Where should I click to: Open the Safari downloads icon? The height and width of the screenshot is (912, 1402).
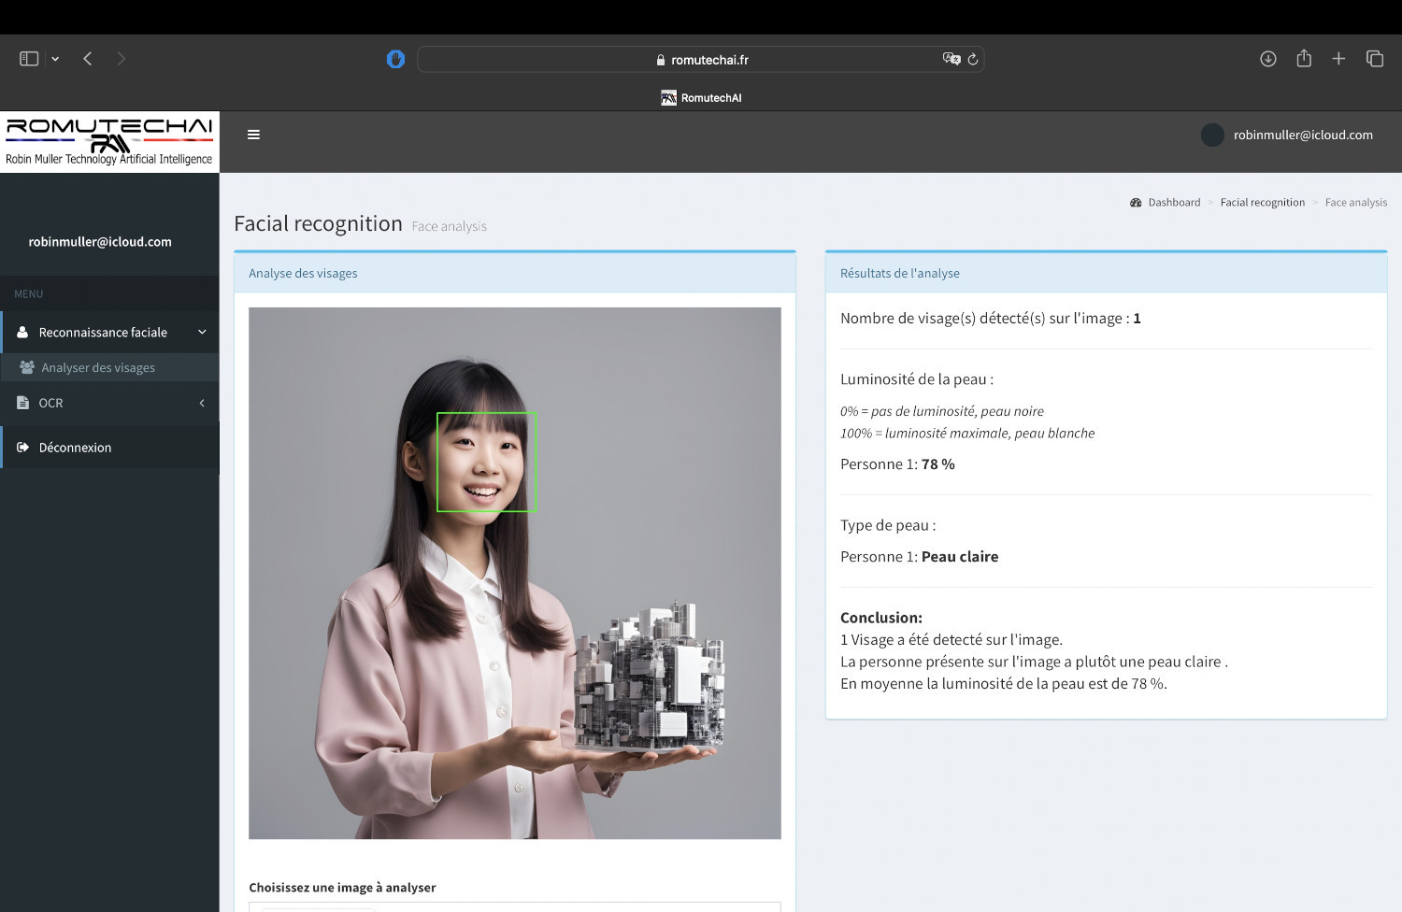click(1267, 59)
